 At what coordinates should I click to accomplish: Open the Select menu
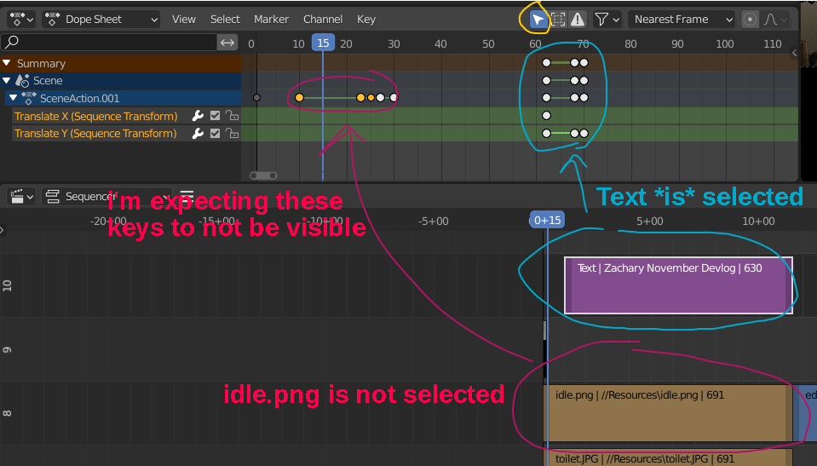[225, 20]
